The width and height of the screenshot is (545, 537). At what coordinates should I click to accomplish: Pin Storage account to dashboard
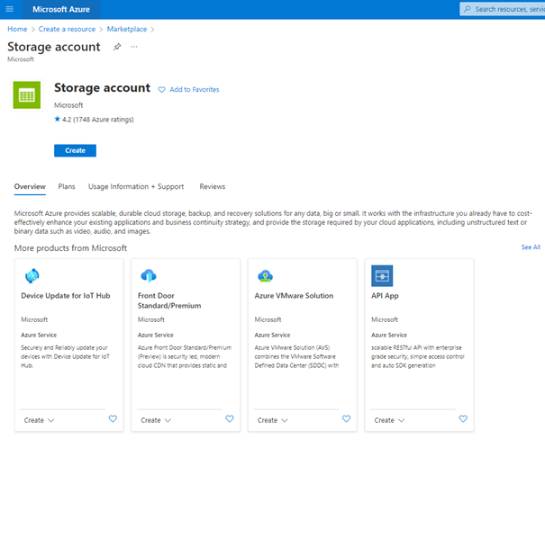pos(117,47)
